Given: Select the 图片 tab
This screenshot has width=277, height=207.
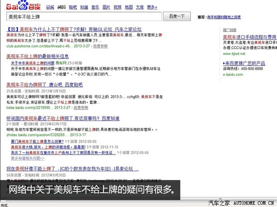Looking at the screenshot, I should 106,7.
